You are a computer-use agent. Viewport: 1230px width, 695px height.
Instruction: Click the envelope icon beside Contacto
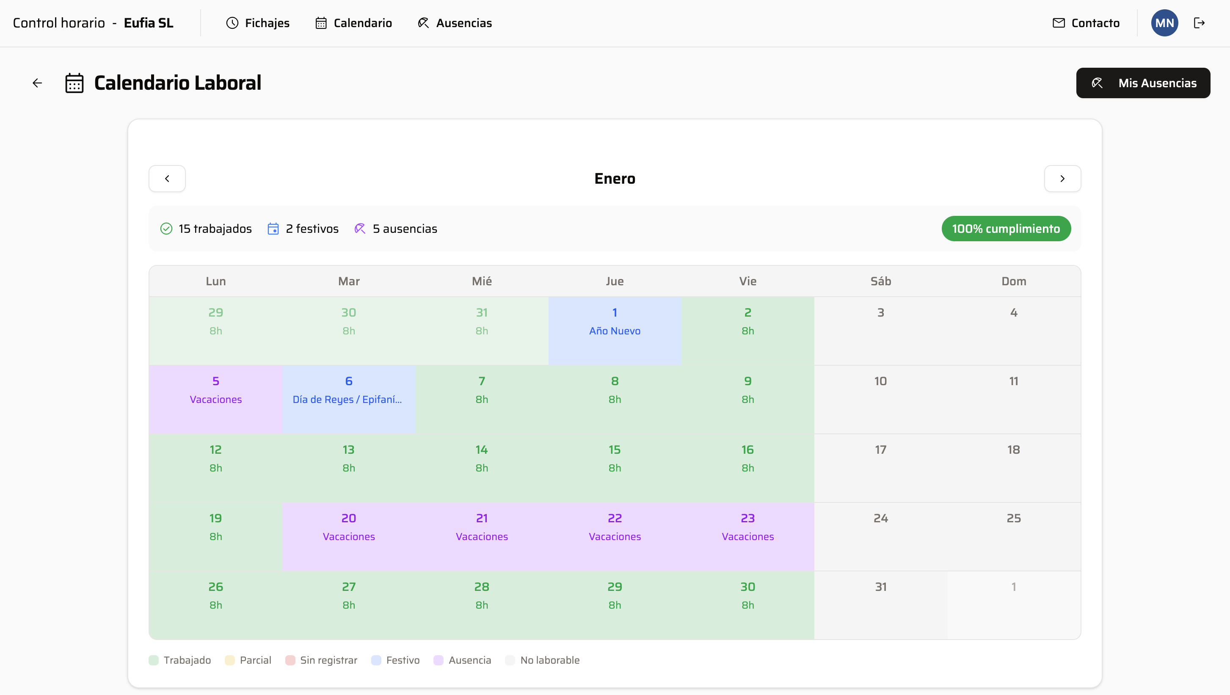coord(1059,23)
